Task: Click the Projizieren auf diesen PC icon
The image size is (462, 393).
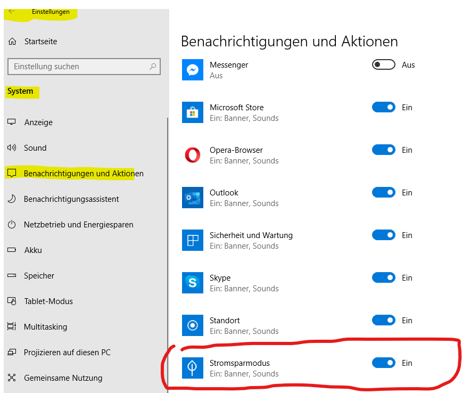Action: tap(12, 352)
